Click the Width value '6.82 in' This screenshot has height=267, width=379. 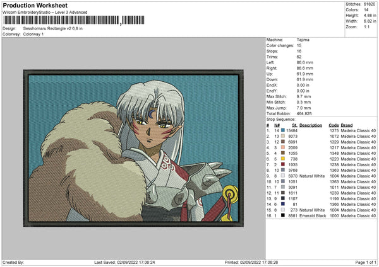tap(370, 21)
